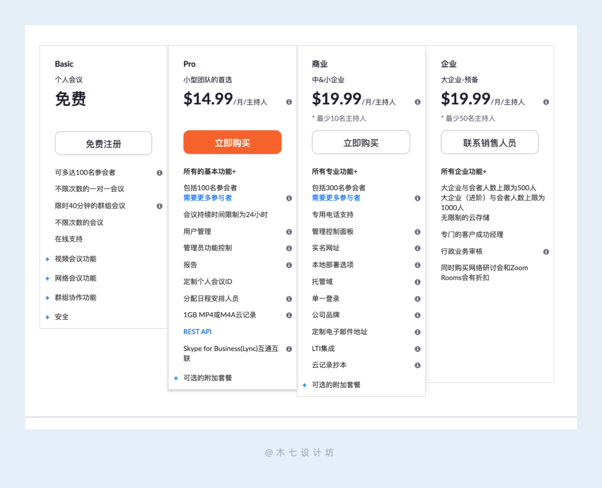Click info icon beside 单一登录

click(417, 299)
